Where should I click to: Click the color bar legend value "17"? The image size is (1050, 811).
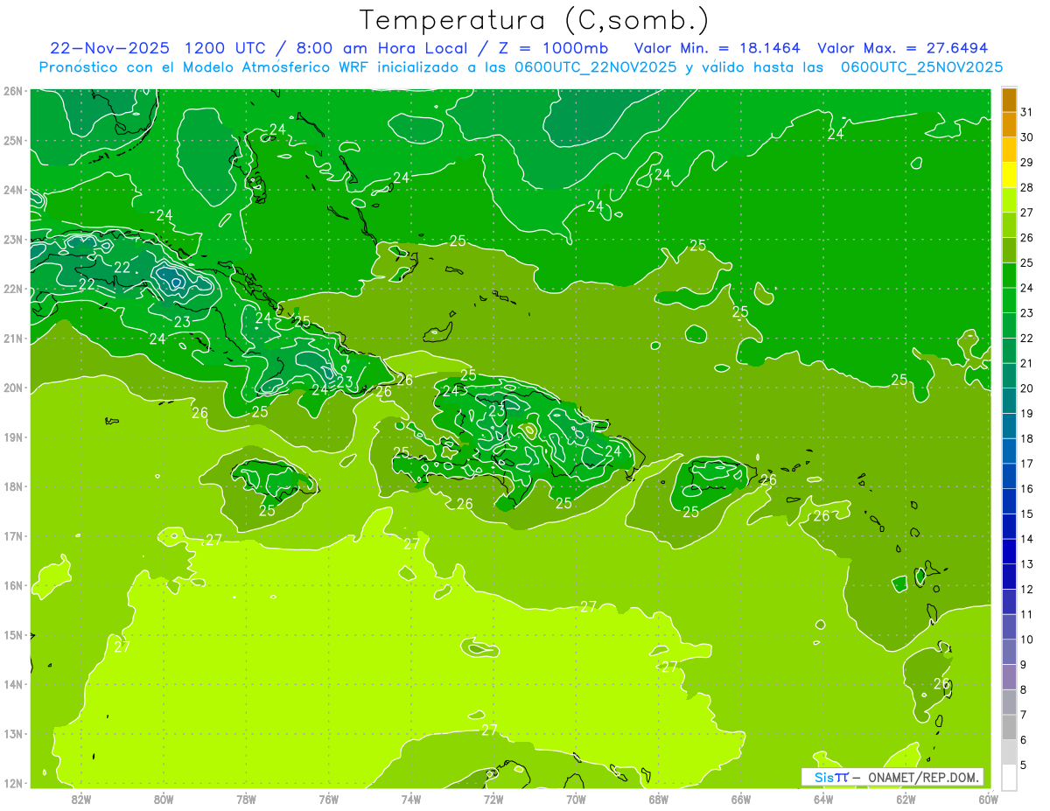pos(1027,464)
